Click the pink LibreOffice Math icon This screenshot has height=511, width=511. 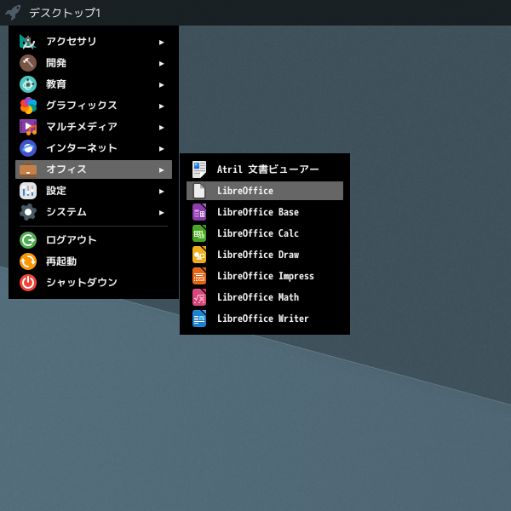[x=199, y=297]
